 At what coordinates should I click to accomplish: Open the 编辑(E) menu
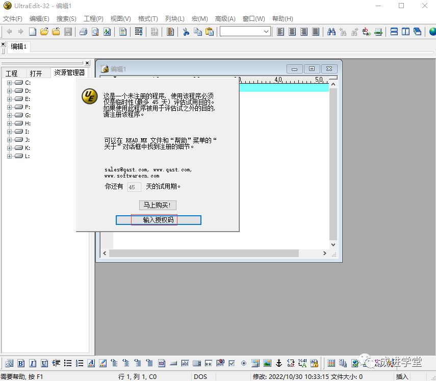click(39, 19)
